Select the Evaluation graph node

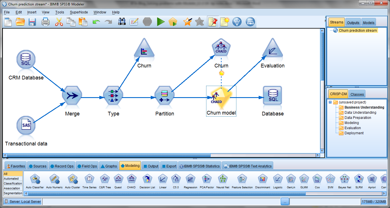pos(273,48)
